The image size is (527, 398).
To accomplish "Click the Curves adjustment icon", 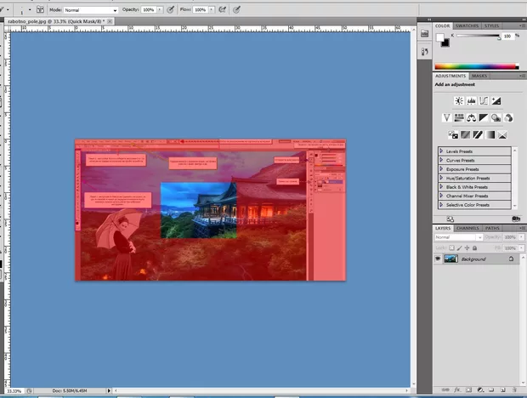I will pos(484,100).
